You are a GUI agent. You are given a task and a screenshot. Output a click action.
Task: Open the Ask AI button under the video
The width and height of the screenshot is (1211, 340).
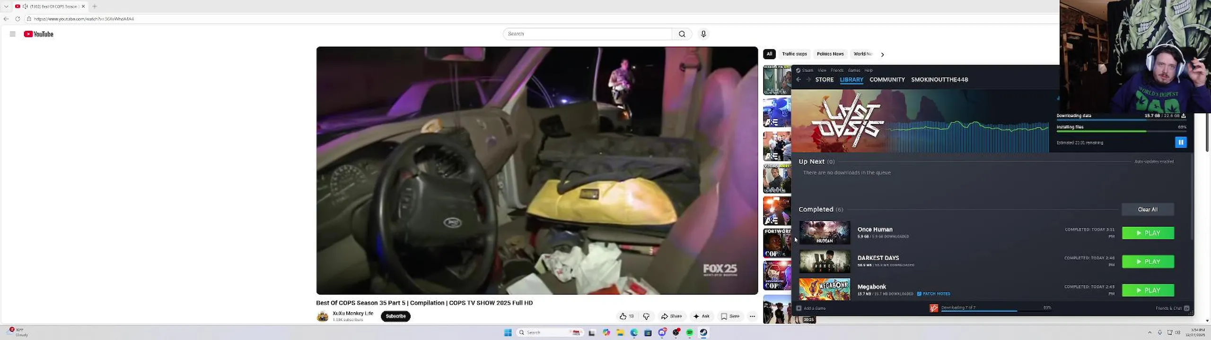click(702, 316)
